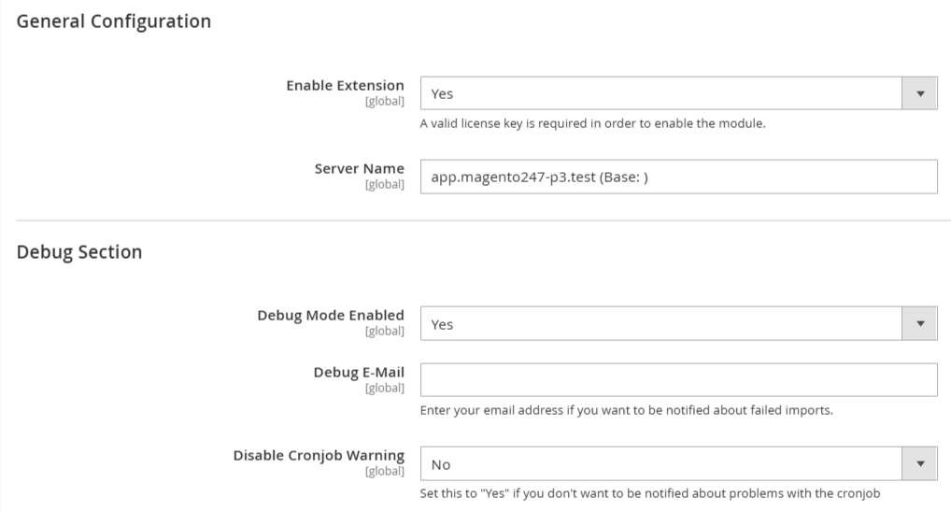This screenshot has height=511, width=951.
Task: Click the arrow icon of Disable Cronjob Warning select
Action: tap(920, 463)
